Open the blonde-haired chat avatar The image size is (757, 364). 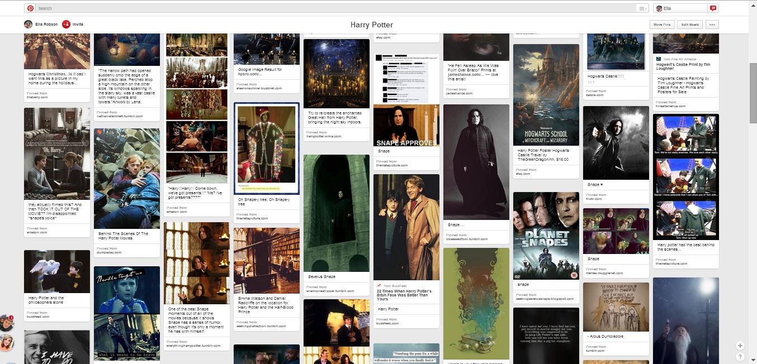click(7, 342)
